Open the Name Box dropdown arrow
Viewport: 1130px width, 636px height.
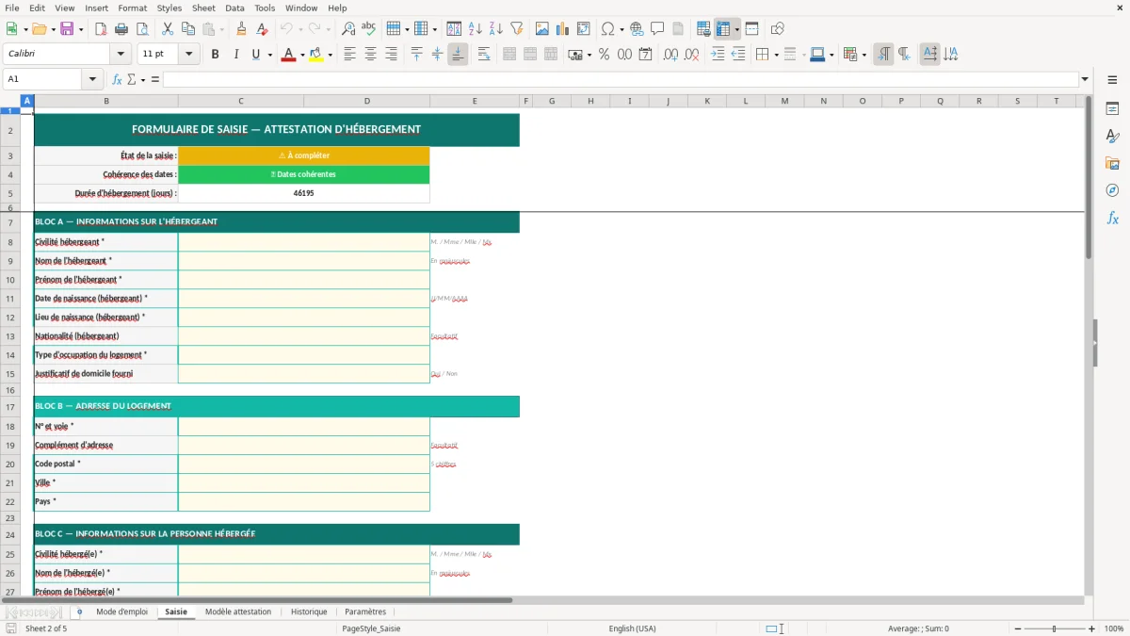[x=91, y=79]
